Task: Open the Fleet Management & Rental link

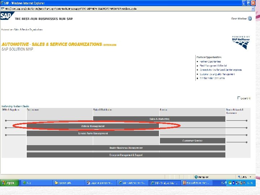Action: pos(213,66)
